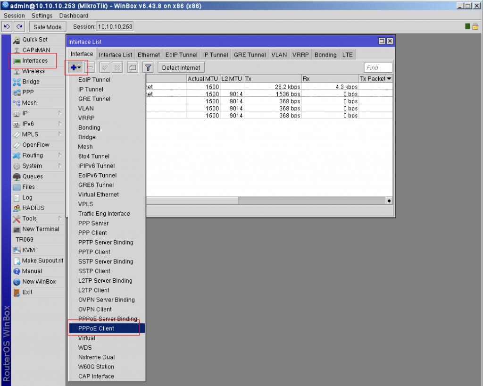Open the RADIUS sidebar item
Image resolution: width=483 pixels, height=386 pixels.
33,208
